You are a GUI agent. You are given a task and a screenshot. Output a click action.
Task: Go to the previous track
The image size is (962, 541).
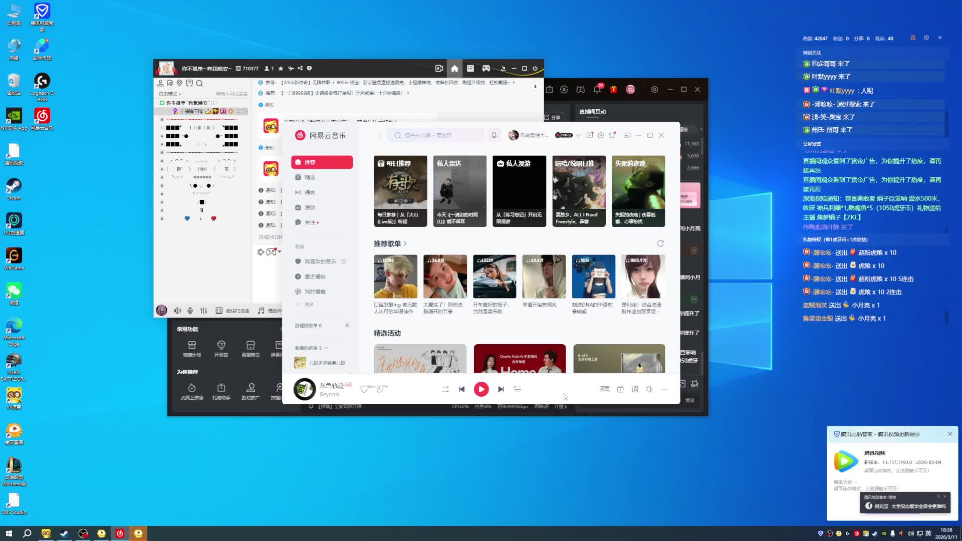[462, 389]
